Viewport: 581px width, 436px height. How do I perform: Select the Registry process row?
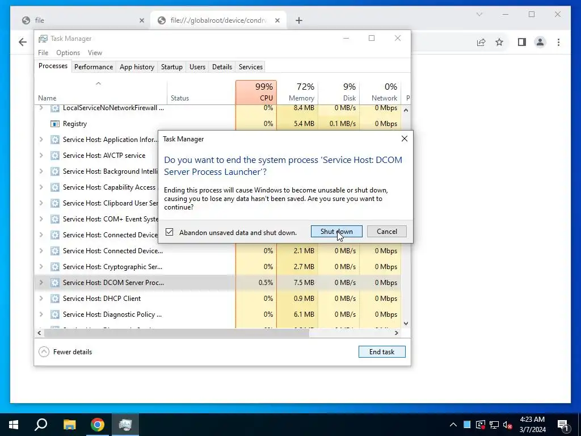218,124
